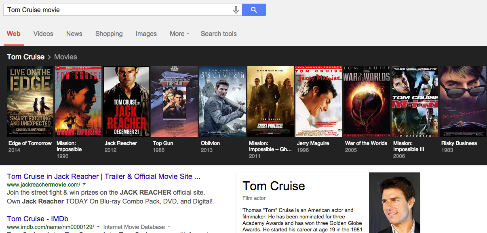This screenshot has height=233, width=487.
Task: Choose the Top Gun poster
Action: pyautogui.click(x=175, y=102)
